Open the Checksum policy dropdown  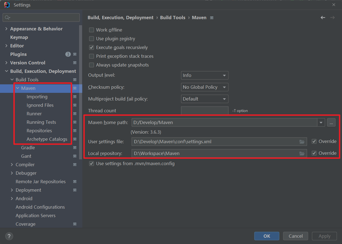pos(204,87)
